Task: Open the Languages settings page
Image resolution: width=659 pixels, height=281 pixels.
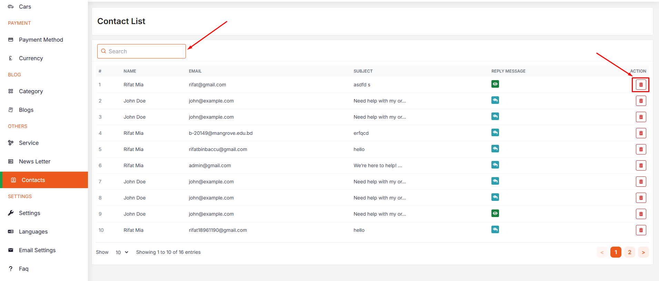Action: 33,232
